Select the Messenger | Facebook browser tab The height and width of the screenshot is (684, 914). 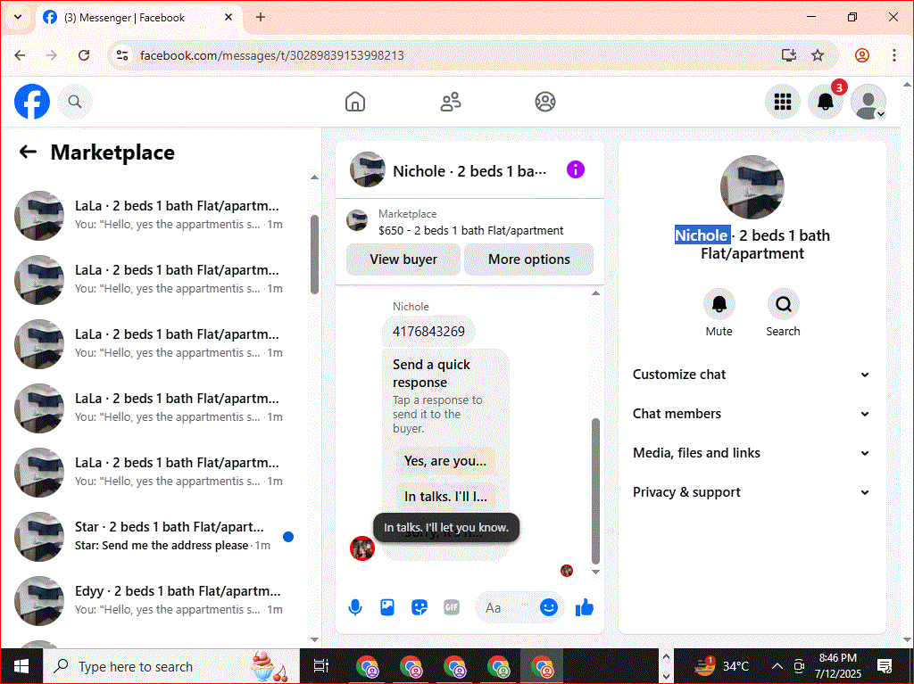[x=139, y=18]
